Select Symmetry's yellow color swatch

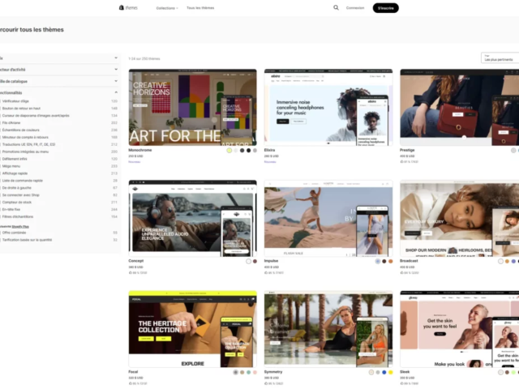pos(391,373)
